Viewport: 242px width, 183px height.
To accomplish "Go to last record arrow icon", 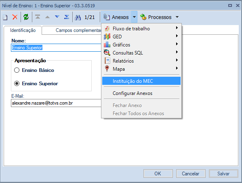I will point(67,17).
